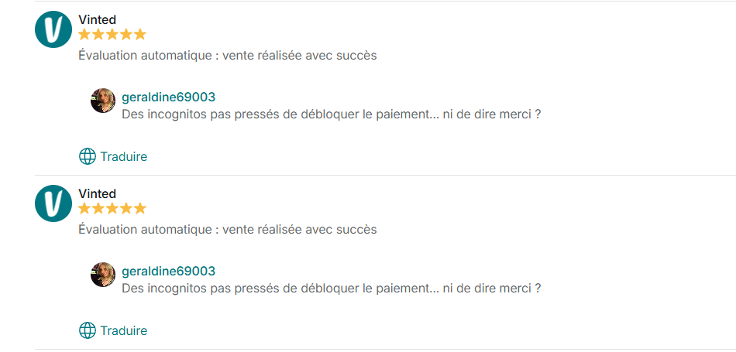The height and width of the screenshot is (352, 736).
Task: Select fifth star in bottom review's rating
Action: (x=140, y=208)
